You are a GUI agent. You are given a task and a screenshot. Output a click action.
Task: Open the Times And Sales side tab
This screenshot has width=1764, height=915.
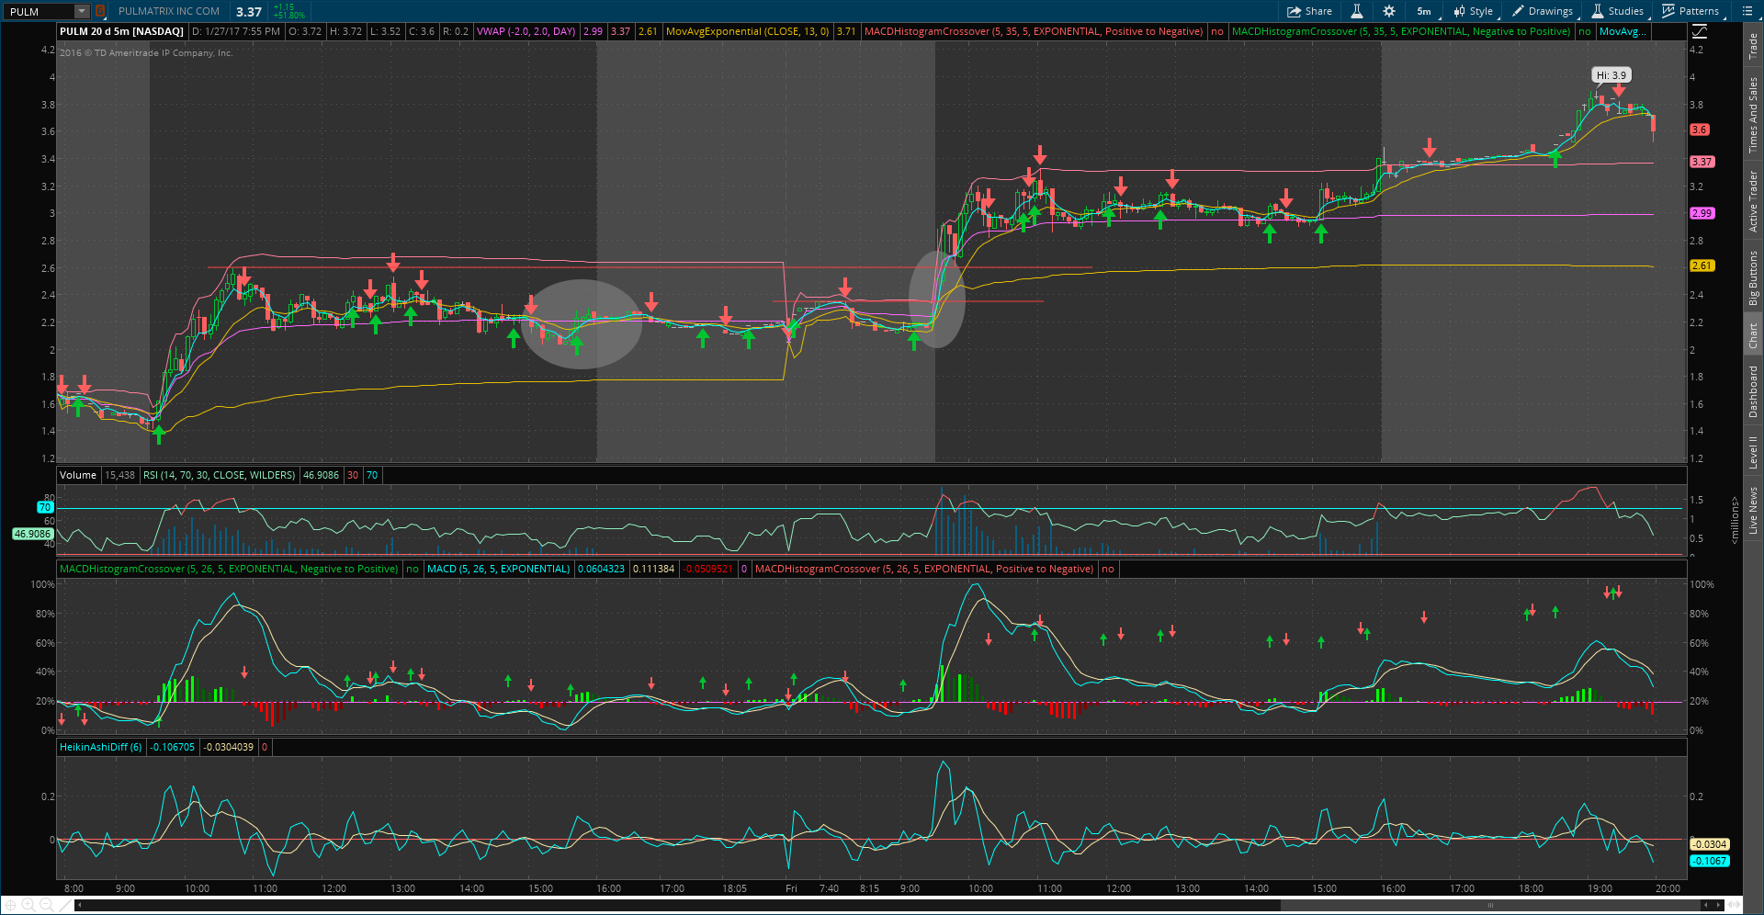[x=1753, y=114]
